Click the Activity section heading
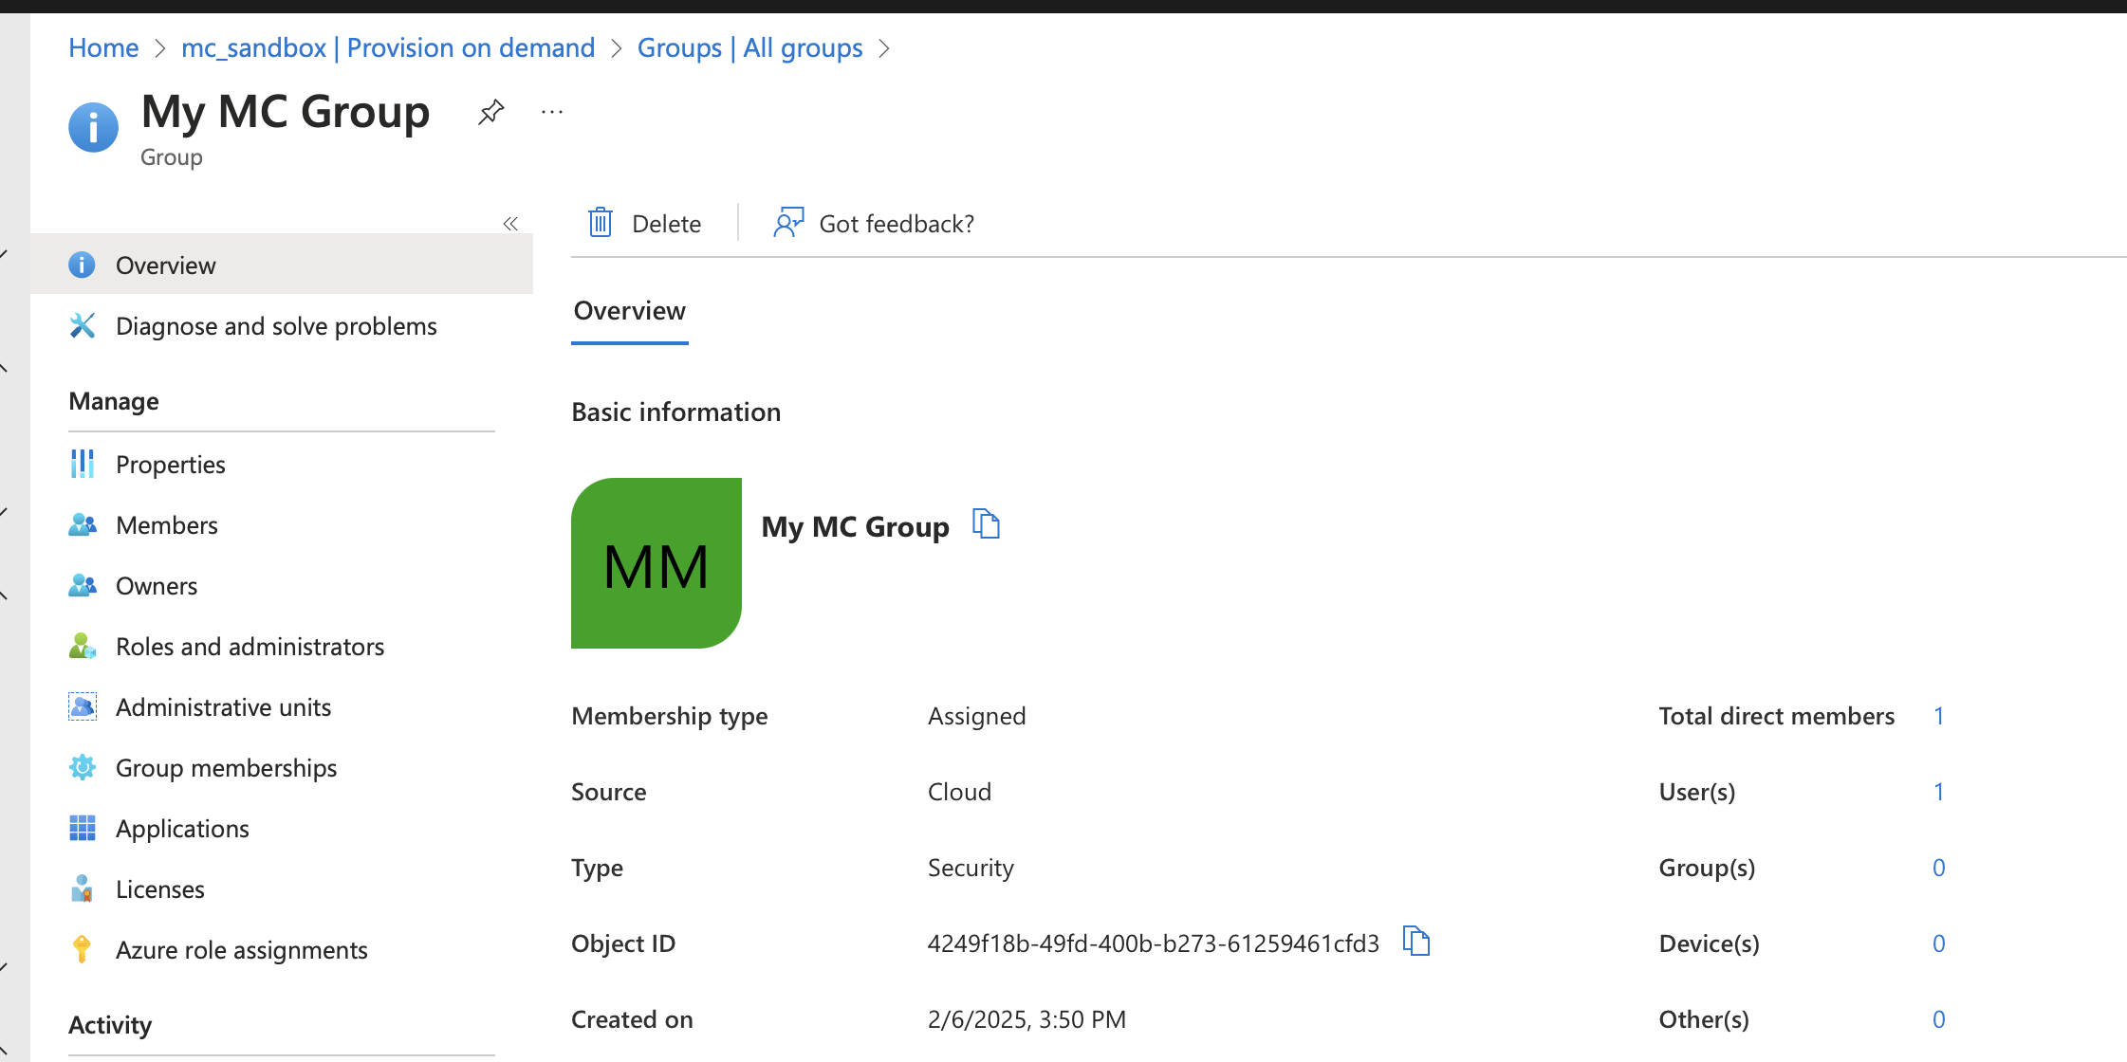2127x1062 pixels. (x=110, y=1025)
